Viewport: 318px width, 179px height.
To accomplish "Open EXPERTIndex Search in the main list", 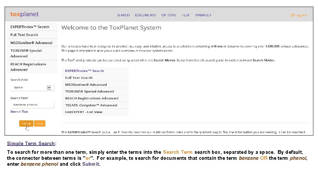I will (95, 71).
